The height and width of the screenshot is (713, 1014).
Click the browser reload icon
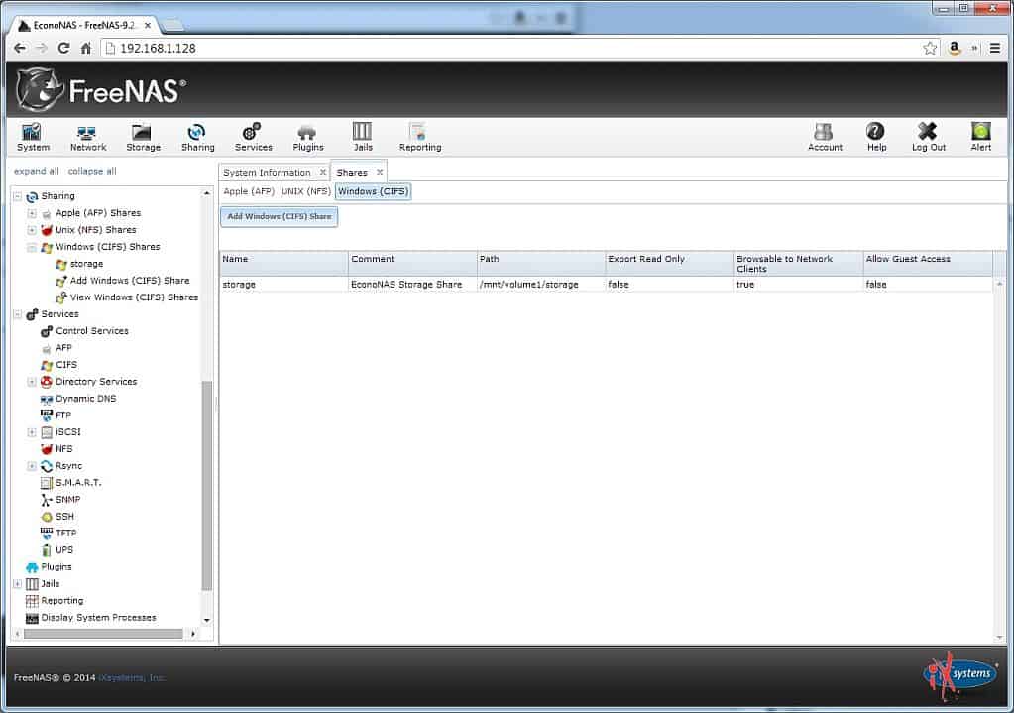(x=63, y=48)
